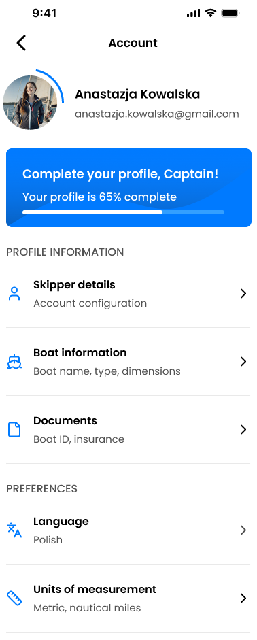Tap the email address anastazja.kowalska@gmail.com
This screenshot has height=640, width=257.
click(157, 114)
